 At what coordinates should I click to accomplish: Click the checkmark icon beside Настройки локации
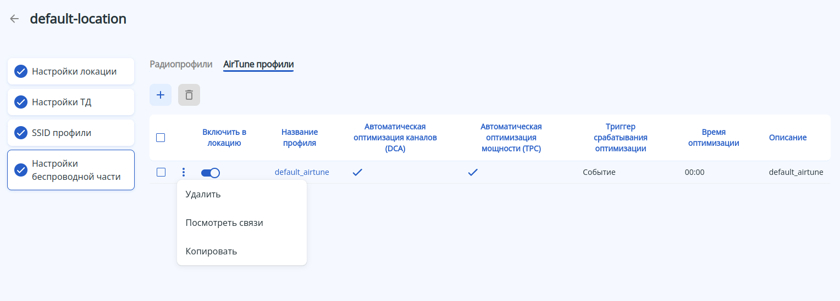click(x=21, y=71)
